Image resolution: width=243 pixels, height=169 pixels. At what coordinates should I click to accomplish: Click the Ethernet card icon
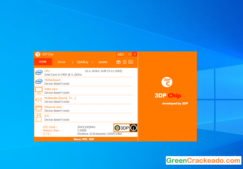point(39,109)
